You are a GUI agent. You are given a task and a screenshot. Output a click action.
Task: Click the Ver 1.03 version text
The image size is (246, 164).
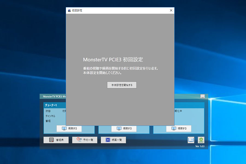point(200,146)
